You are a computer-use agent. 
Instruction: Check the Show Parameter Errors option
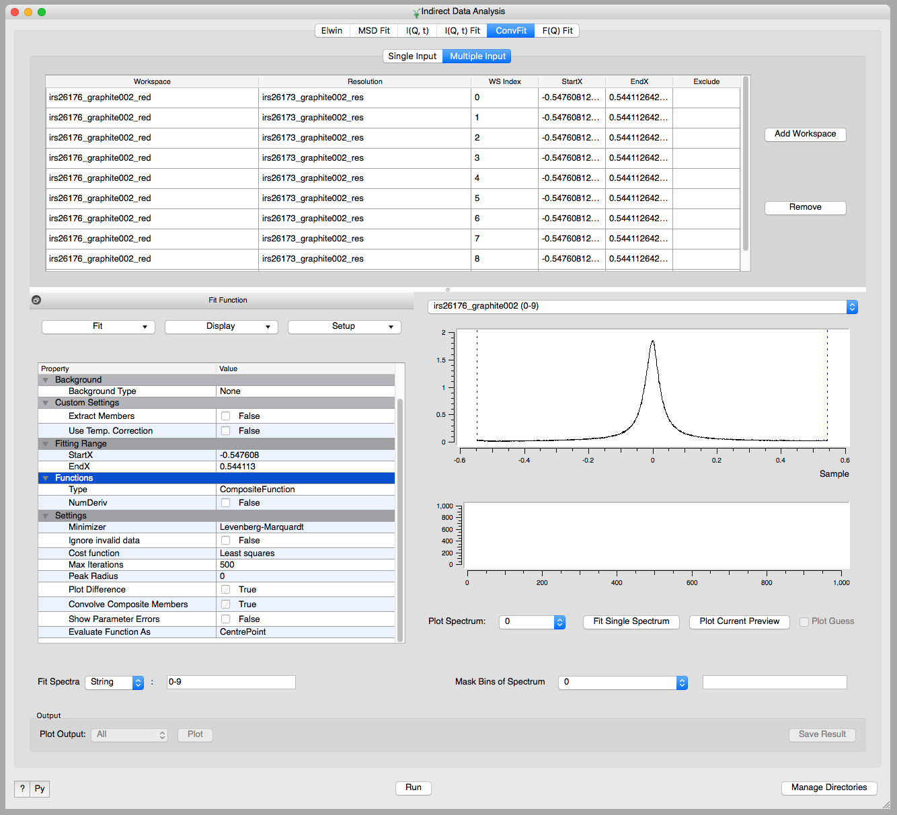[226, 619]
